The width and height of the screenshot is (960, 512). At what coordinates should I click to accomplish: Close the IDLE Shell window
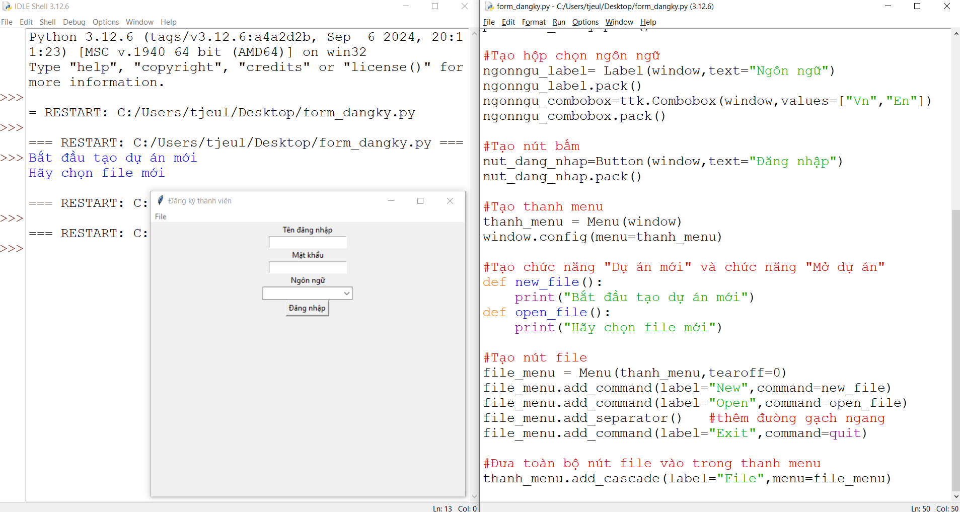pyautogui.click(x=465, y=6)
